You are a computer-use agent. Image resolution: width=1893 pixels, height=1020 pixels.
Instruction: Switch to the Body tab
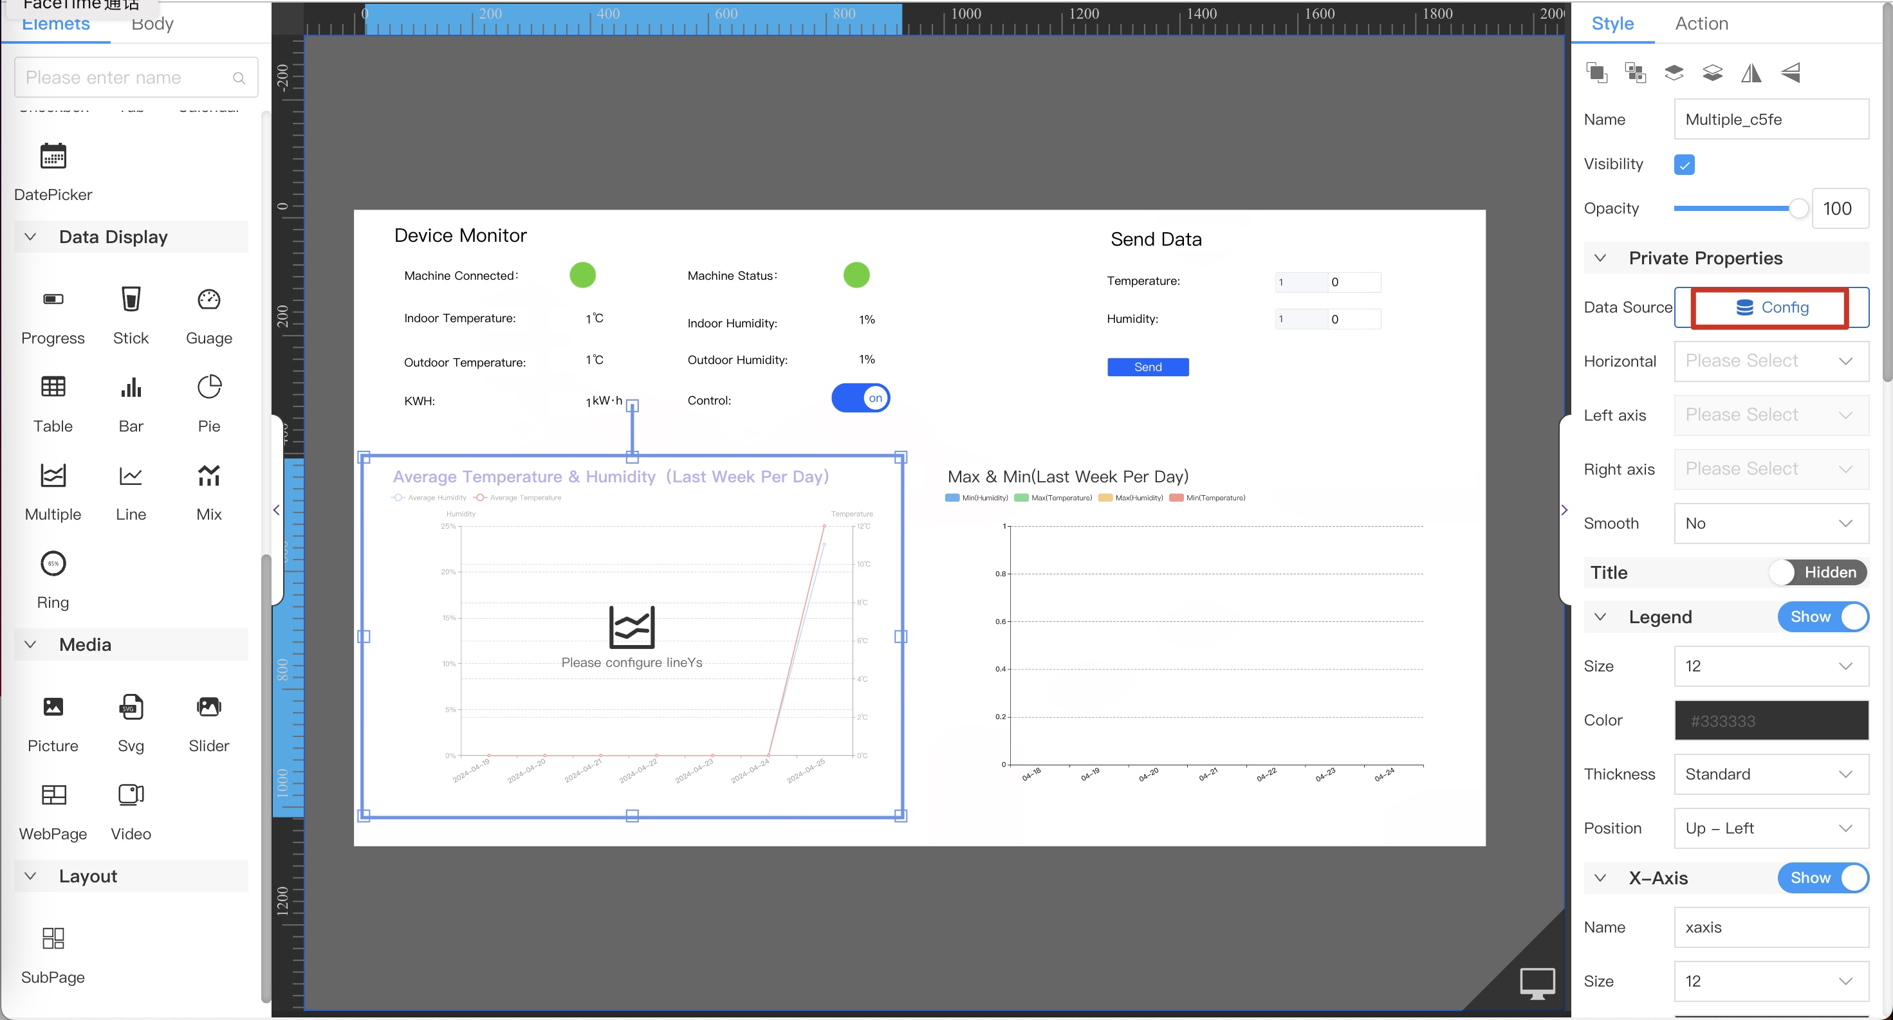point(151,23)
